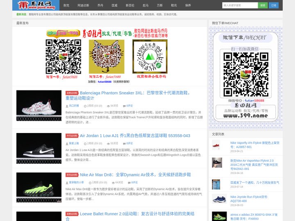Click the eye icon beside 64浏览
This screenshot has height=221, width=295.
tap(113, 183)
